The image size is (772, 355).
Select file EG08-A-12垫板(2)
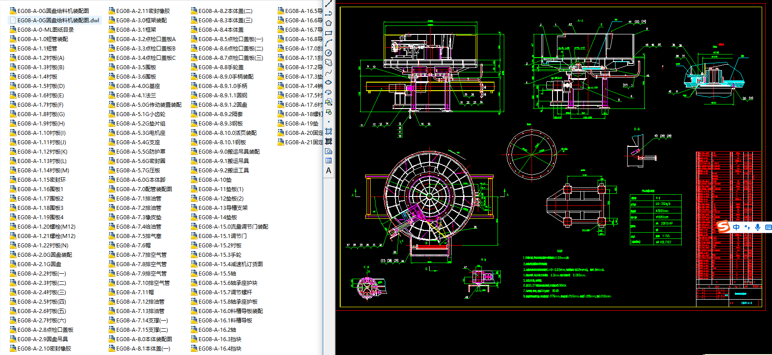point(217,198)
